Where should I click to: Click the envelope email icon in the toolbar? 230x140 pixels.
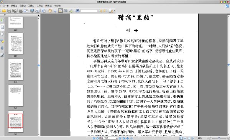[26, 11]
